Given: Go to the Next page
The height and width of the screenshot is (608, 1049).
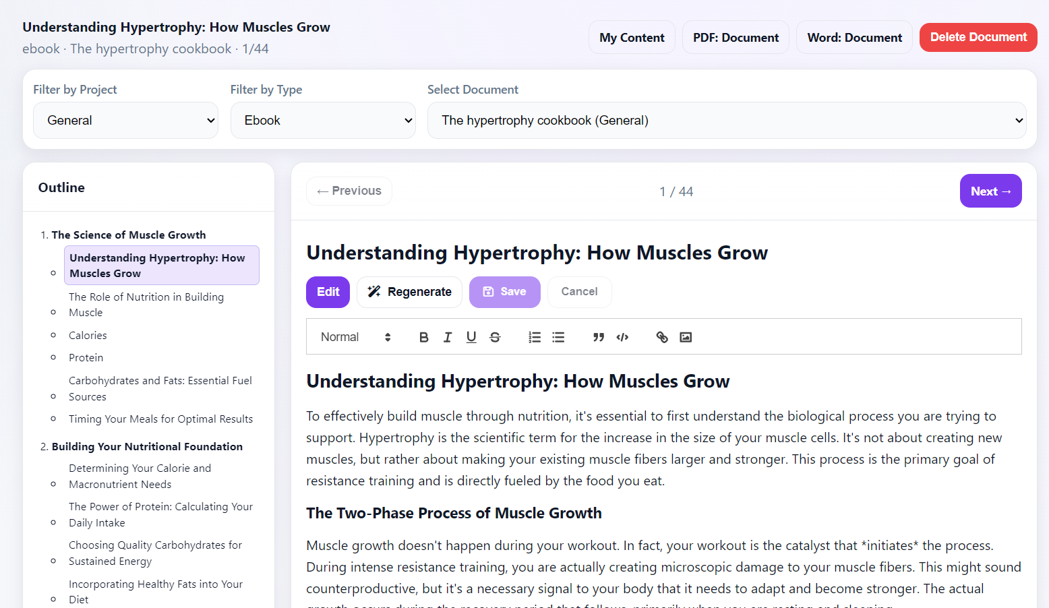Looking at the screenshot, I should (x=990, y=191).
